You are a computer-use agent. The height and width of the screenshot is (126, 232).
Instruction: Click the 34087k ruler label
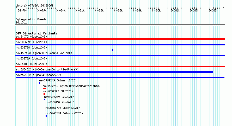coord(194,11)
